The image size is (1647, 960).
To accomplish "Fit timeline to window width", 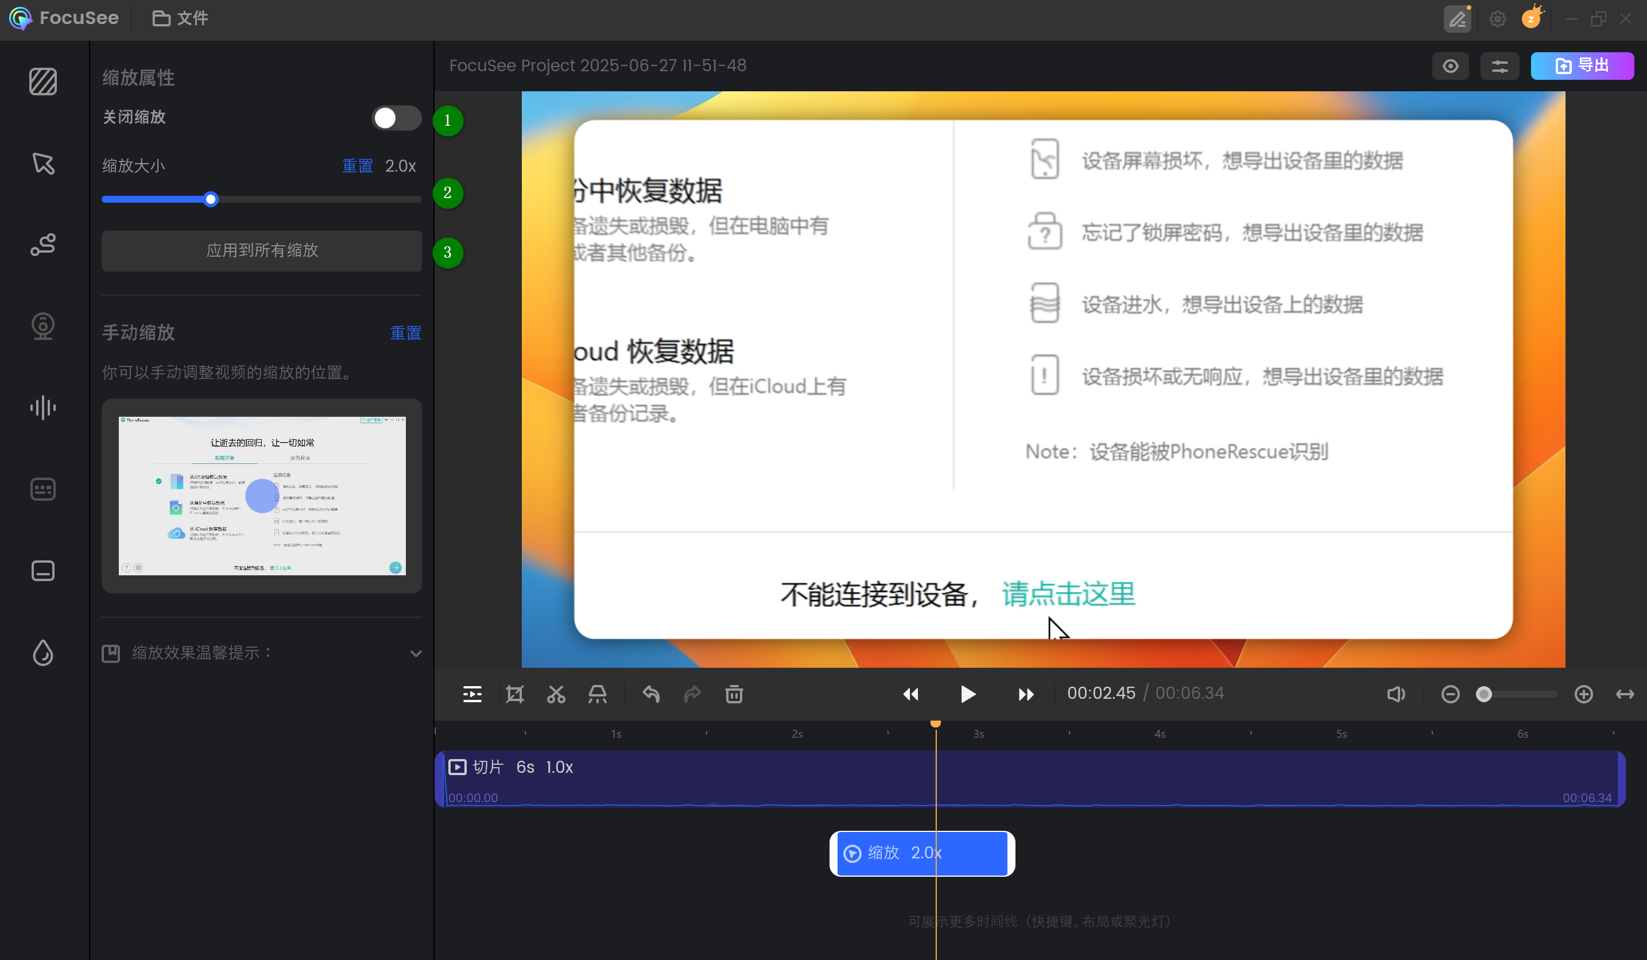I will [1625, 694].
